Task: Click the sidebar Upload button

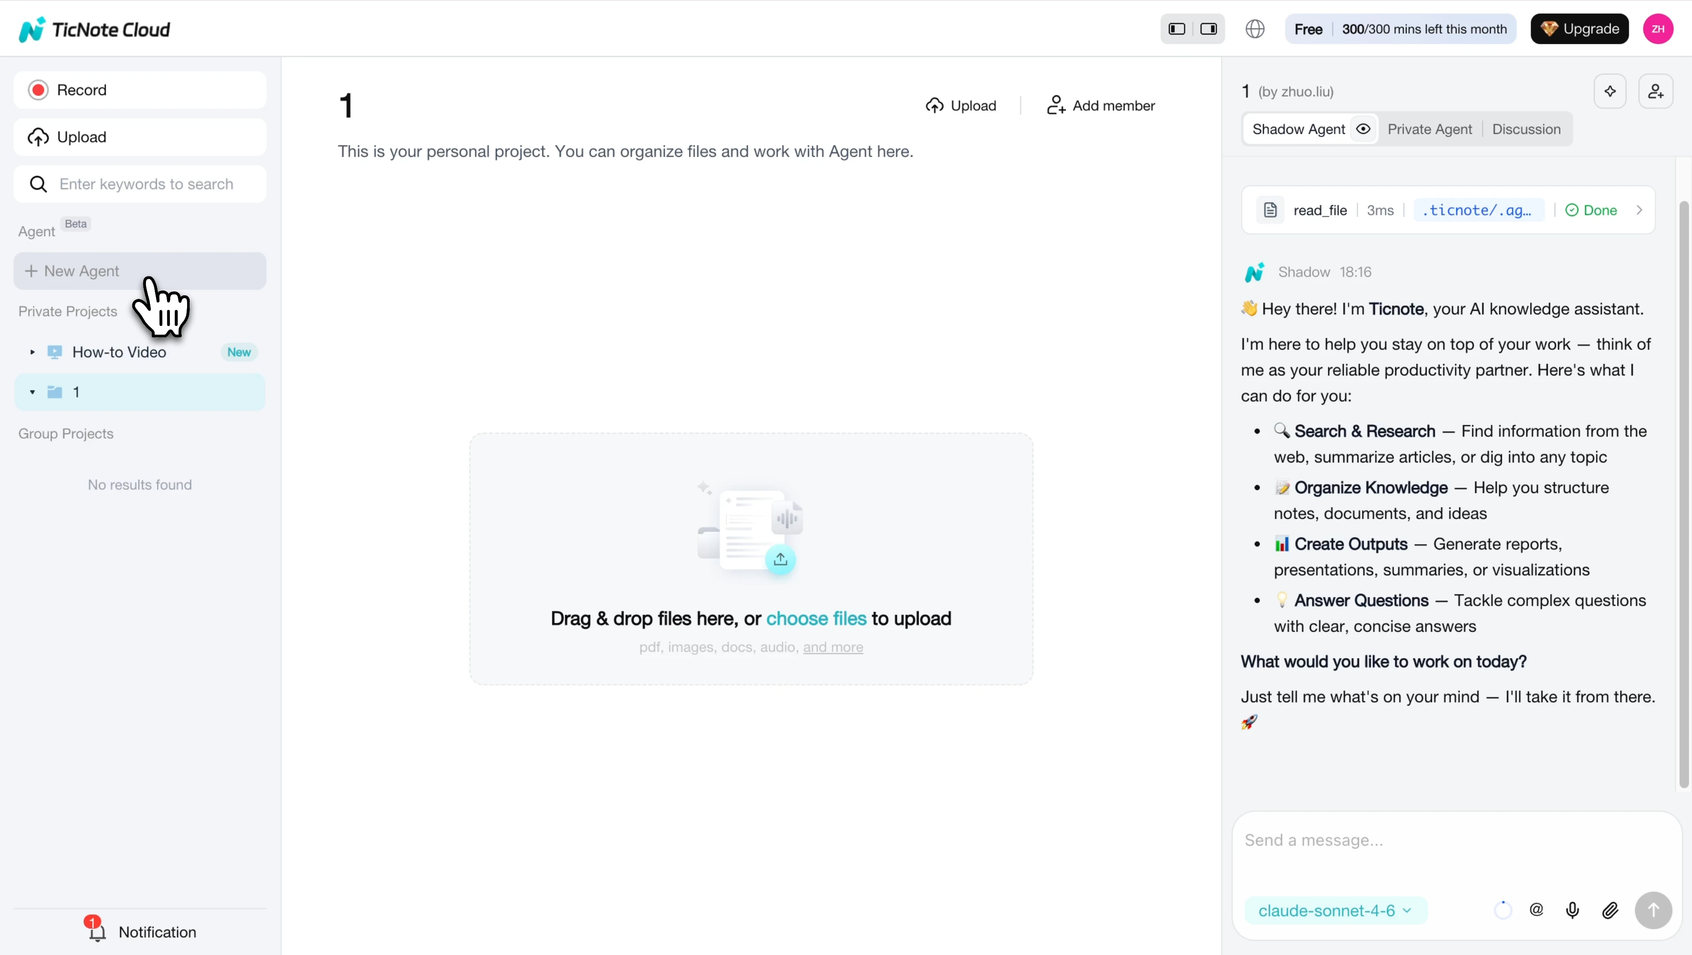Action: tap(140, 137)
